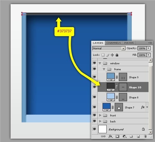
Task: Collapse the frame group
Action: pyautogui.click(x=104, y=69)
